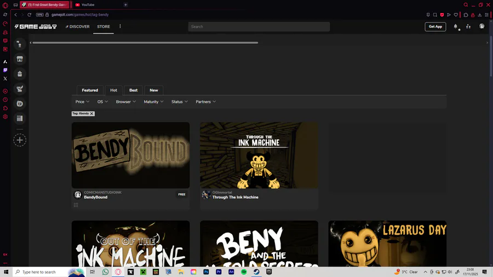The width and height of the screenshot is (493, 277).
Task: Open the extensions cube icon in toolbar
Action: point(466,15)
